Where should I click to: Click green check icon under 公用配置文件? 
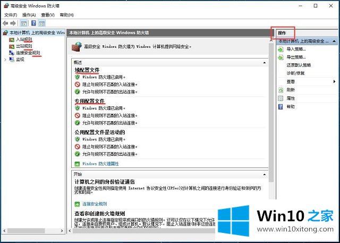78,154
